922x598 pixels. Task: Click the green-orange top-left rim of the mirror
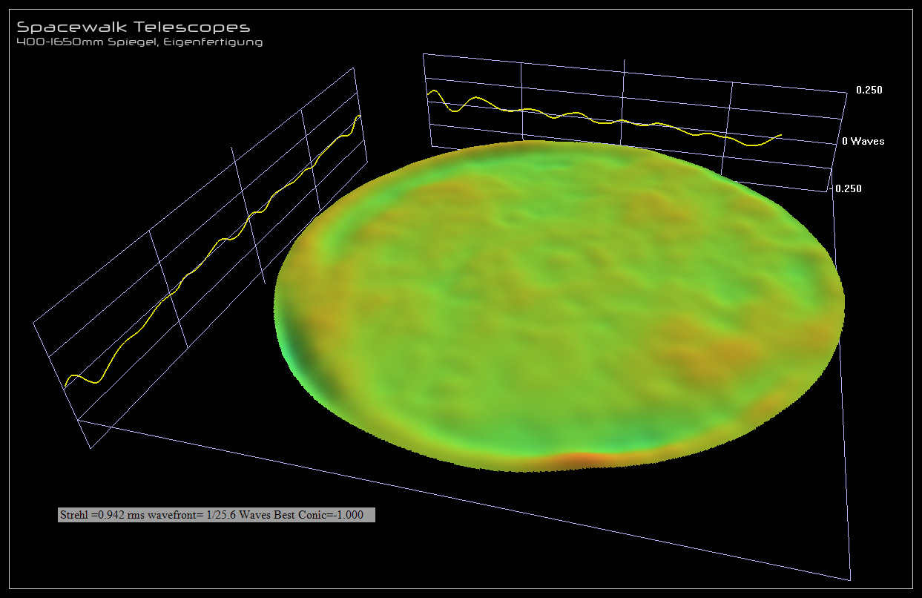[x=349, y=215]
